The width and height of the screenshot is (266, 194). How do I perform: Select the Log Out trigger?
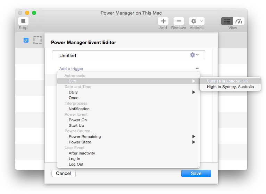point(128,164)
